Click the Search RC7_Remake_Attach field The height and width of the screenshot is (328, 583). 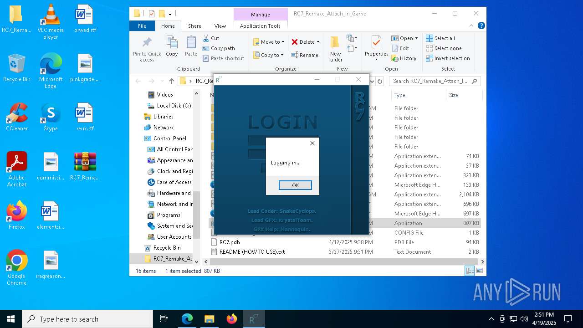click(x=435, y=81)
